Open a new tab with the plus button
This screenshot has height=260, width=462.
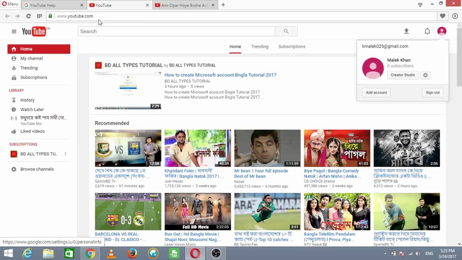click(x=223, y=5)
